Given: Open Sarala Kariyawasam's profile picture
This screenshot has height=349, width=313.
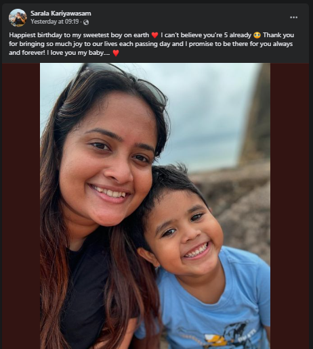Looking at the screenshot, I should [x=18, y=18].
